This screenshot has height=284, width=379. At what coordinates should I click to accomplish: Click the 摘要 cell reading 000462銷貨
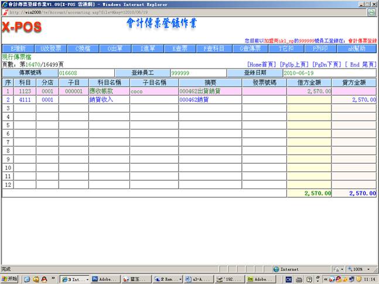point(209,100)
